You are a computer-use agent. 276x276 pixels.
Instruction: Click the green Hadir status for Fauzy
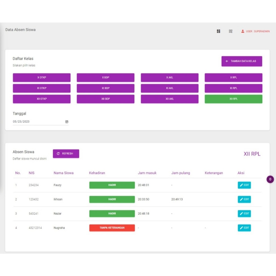[112, 185]
